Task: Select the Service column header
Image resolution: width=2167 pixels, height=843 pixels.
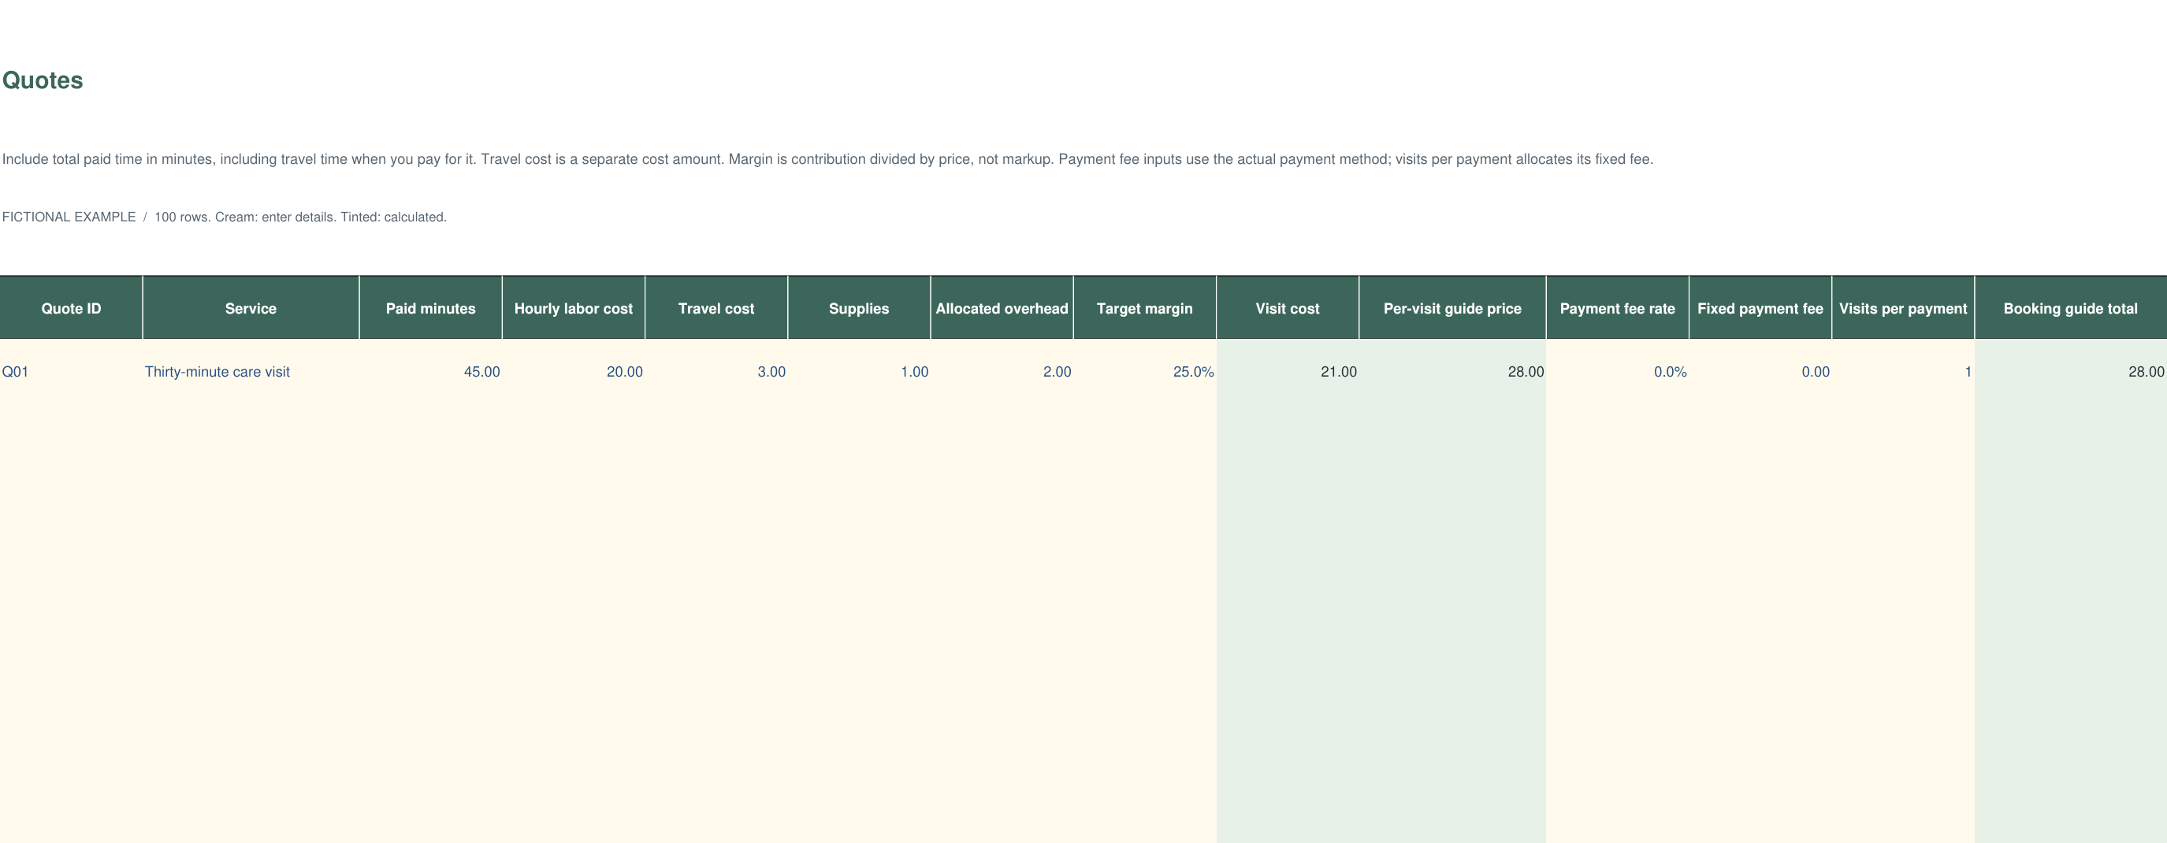Action: (251, 308)
